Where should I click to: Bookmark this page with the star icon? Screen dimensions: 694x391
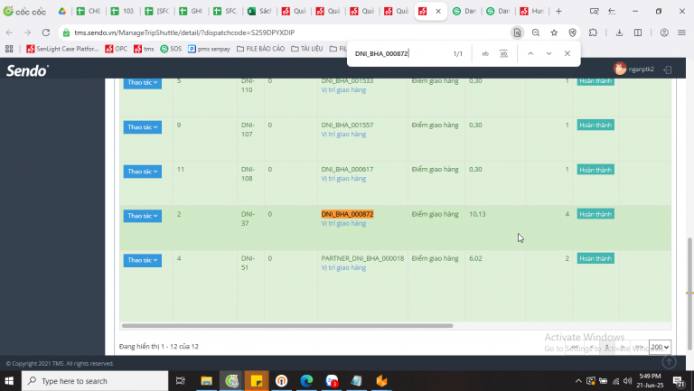click(x=554, y=33)
